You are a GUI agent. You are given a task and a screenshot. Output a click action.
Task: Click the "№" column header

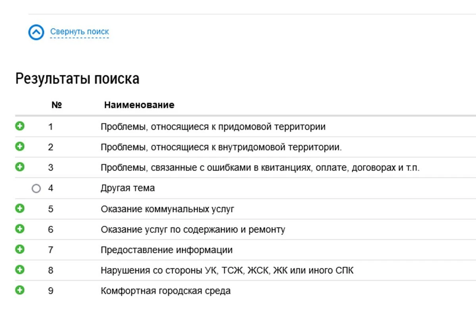click(x=57, y=105)
